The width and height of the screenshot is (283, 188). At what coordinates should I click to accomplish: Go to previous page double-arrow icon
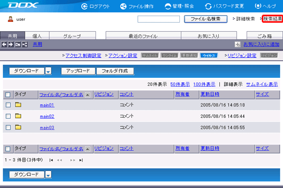60,160
